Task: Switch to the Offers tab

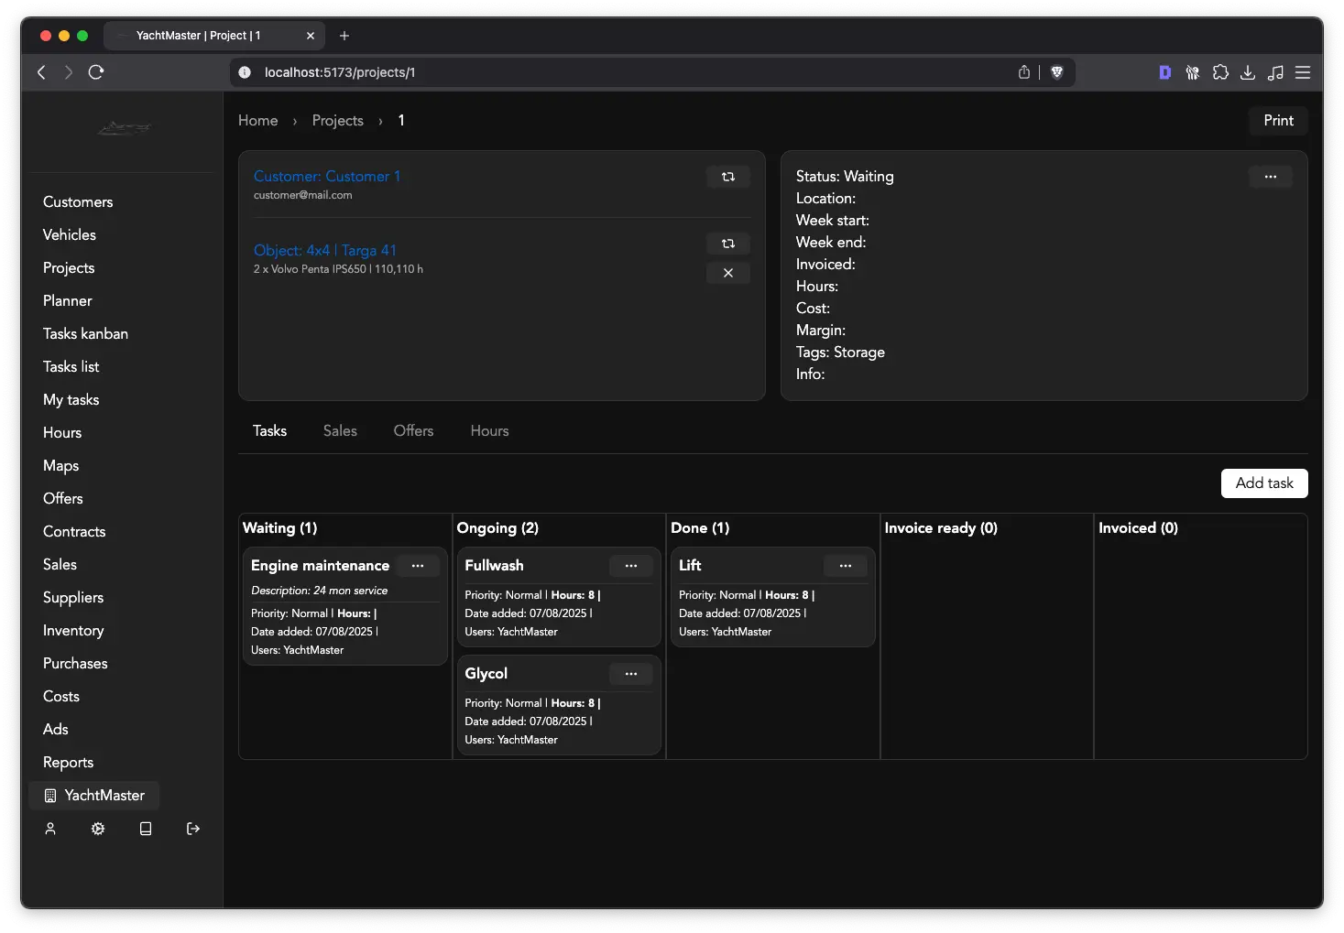Action: (413, 431)
